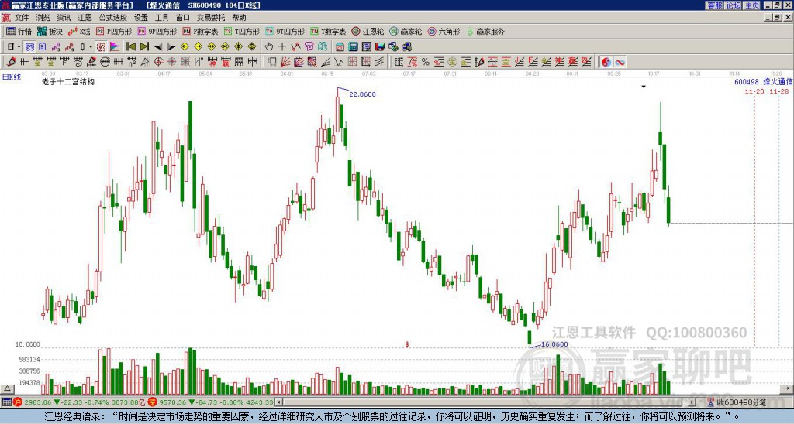
Task: Open the 文件 menu
Action: point(21,18)
